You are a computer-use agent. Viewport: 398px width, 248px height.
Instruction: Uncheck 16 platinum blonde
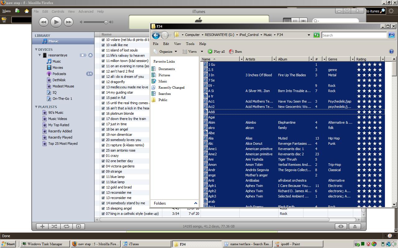tap(103, 113)
